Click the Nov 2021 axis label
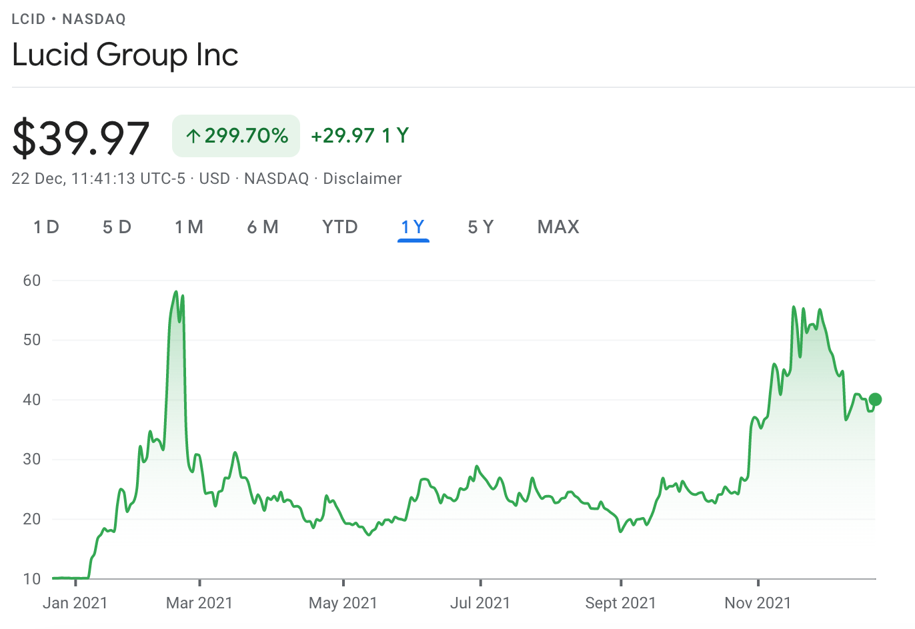This screenshot has width=915, height=629. click(x=758, y=603)
